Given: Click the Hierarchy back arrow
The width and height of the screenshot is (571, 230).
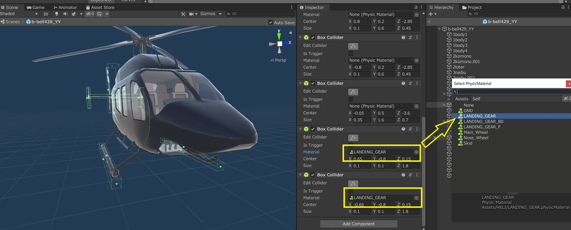Looking at the screenshot, I should point(430,21).
